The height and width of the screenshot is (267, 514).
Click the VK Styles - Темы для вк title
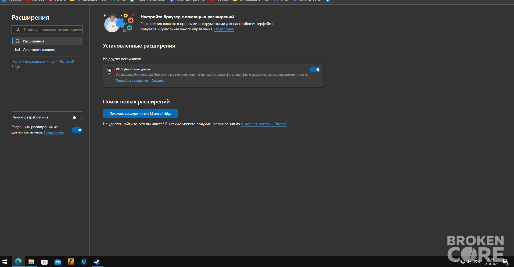pos(133,69)
